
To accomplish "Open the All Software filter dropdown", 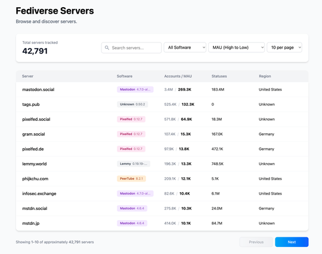I will tap(185, 48).
